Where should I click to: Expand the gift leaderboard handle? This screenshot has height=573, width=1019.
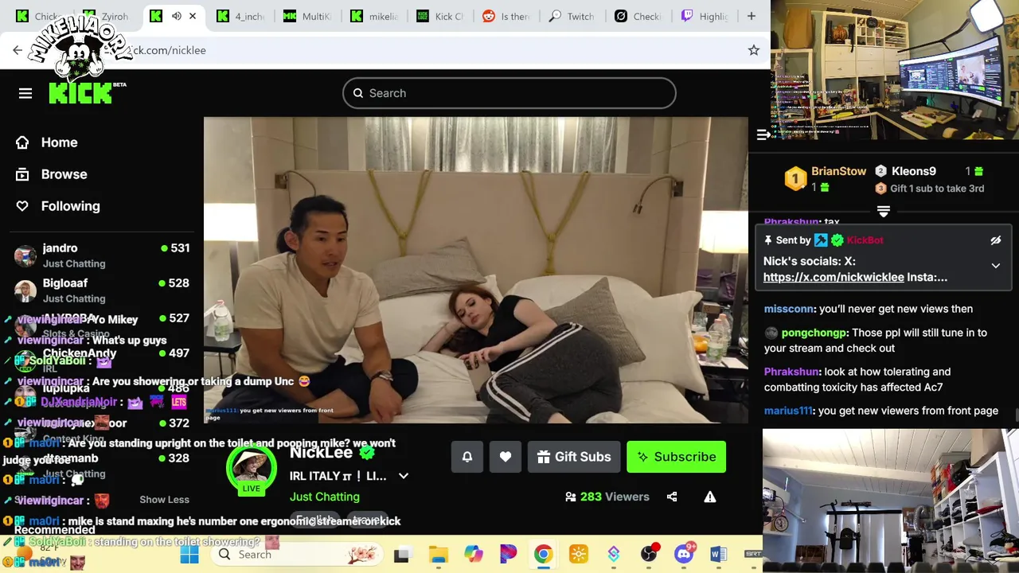click(x=884, y=211)
